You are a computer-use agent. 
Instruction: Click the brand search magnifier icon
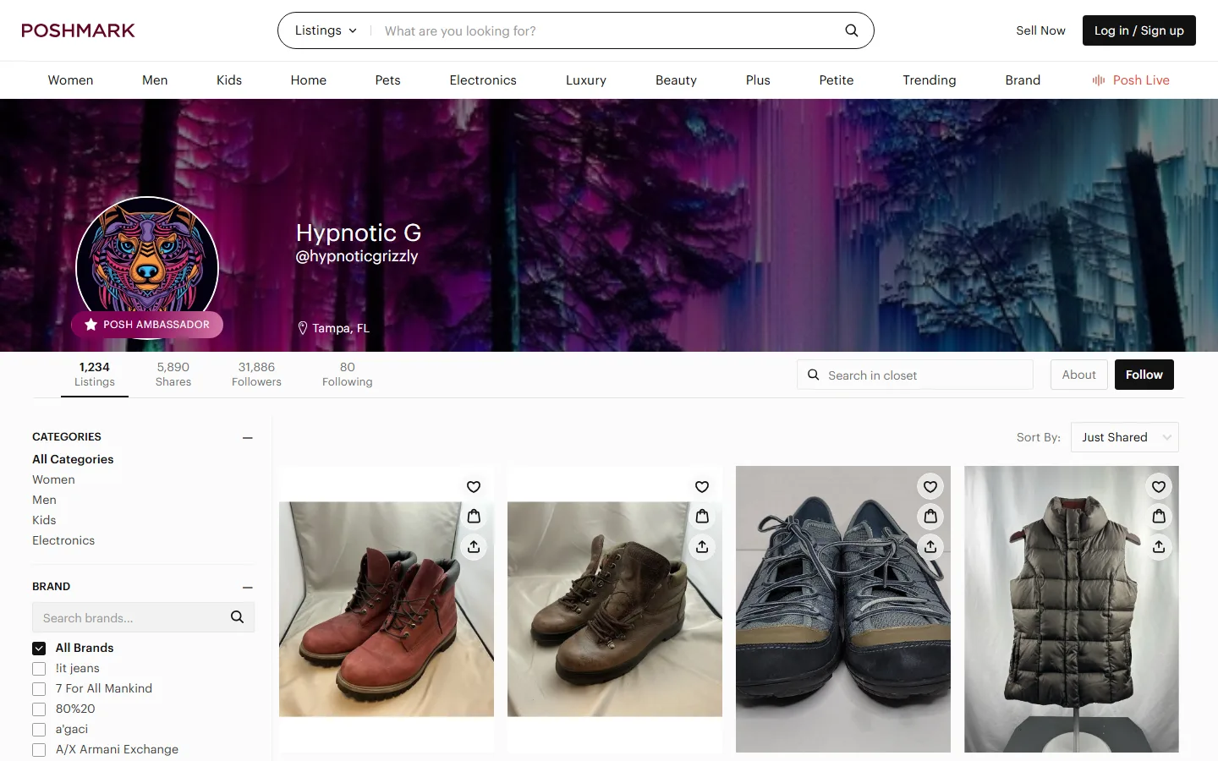(238, 617)
